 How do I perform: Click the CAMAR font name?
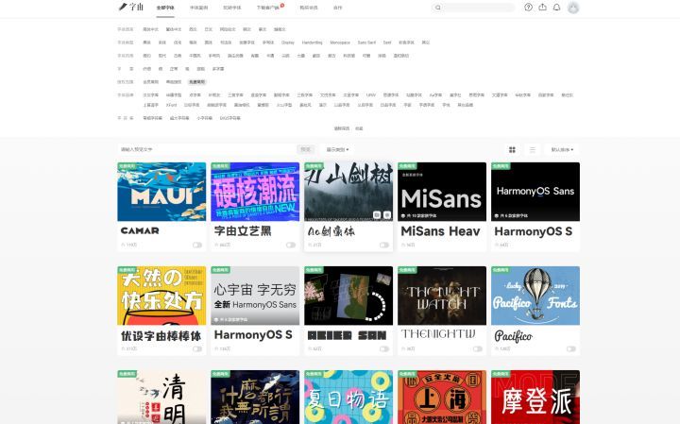[140, 230]
